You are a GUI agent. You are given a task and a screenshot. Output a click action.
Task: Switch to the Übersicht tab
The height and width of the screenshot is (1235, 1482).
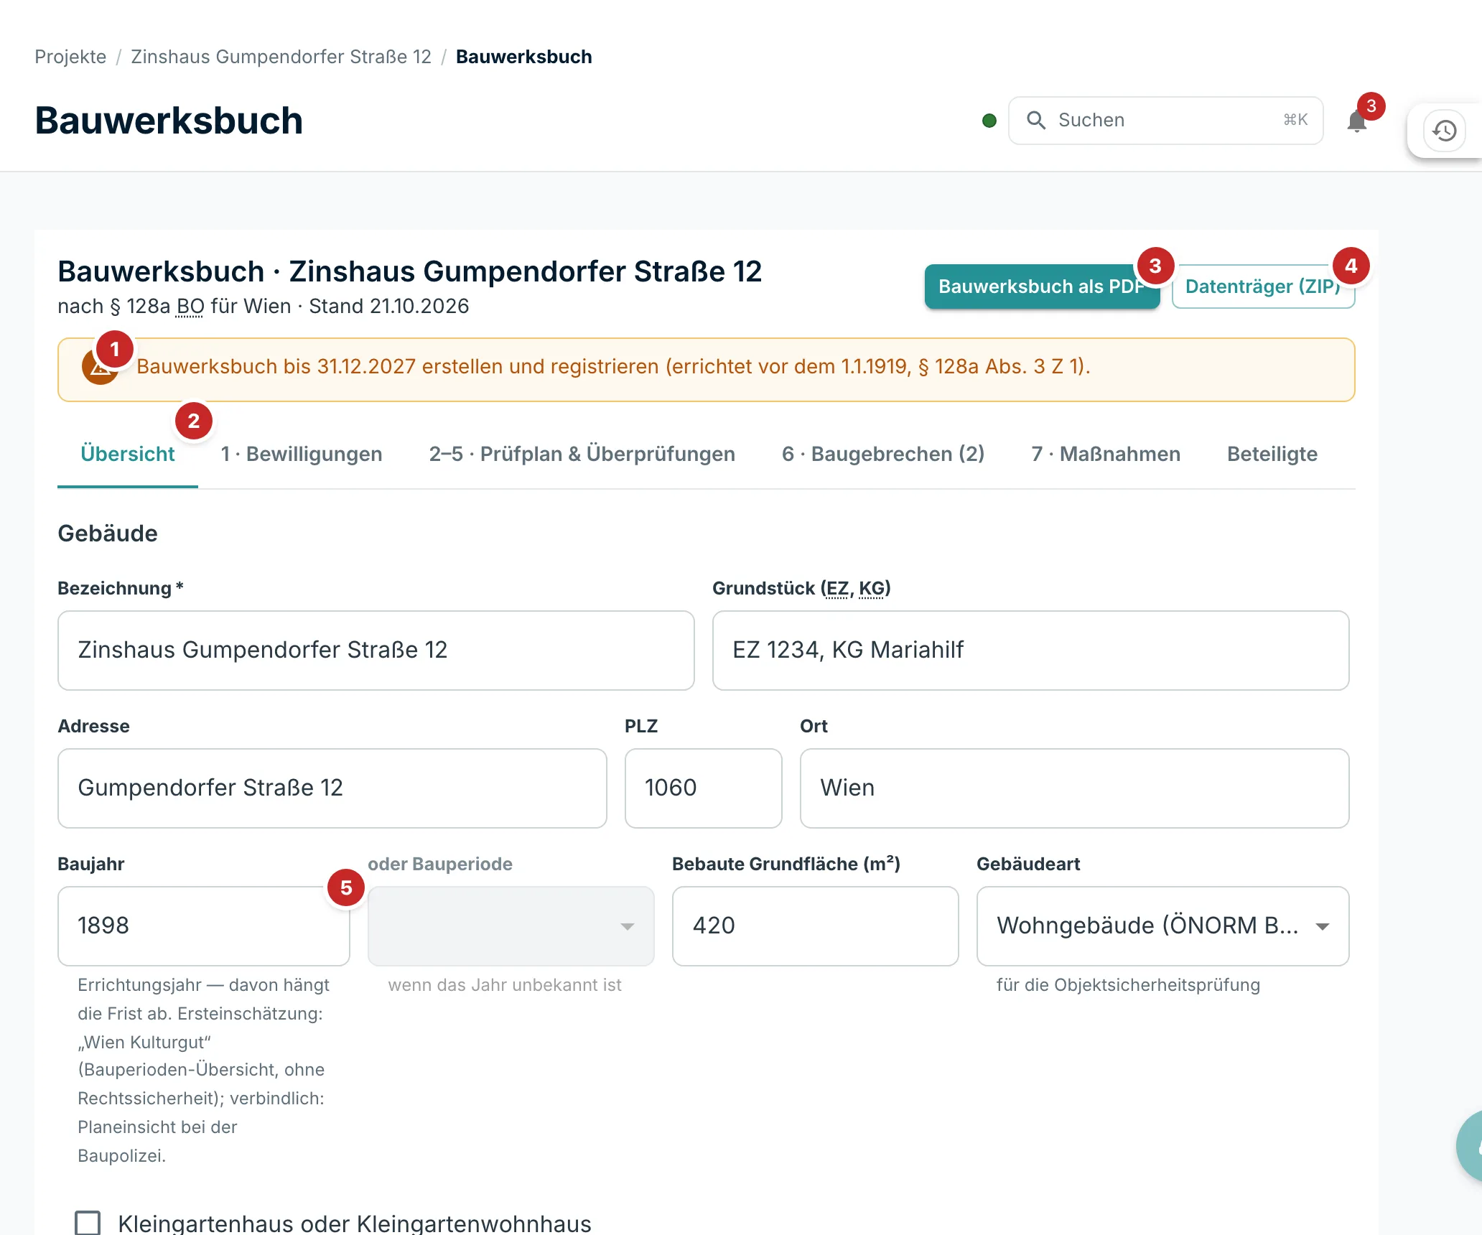(x=127, y=454)
